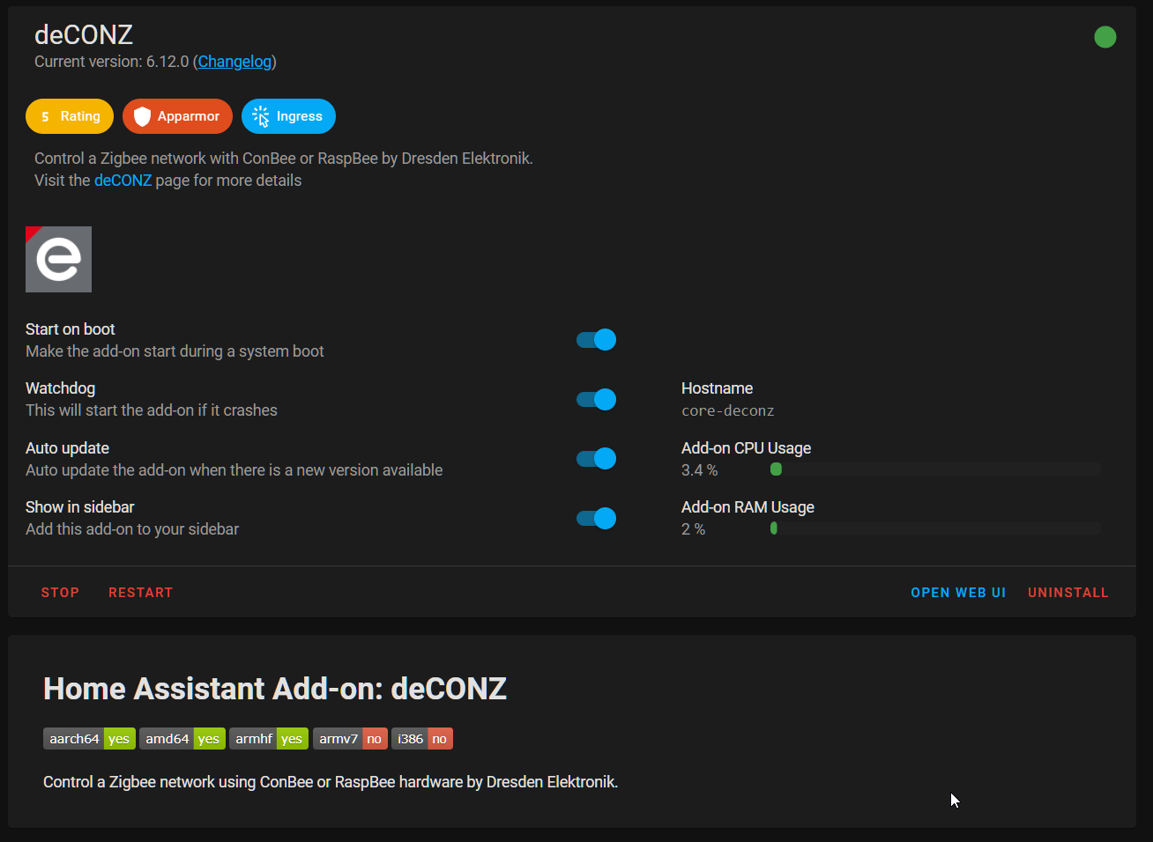The width and height of the screenshot is (1153, 842).
Task: Click the Apparmor shield icon
Action: 143,115
